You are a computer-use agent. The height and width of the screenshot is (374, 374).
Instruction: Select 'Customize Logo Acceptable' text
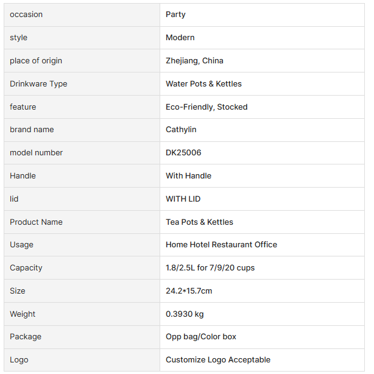tap(218, 360)
